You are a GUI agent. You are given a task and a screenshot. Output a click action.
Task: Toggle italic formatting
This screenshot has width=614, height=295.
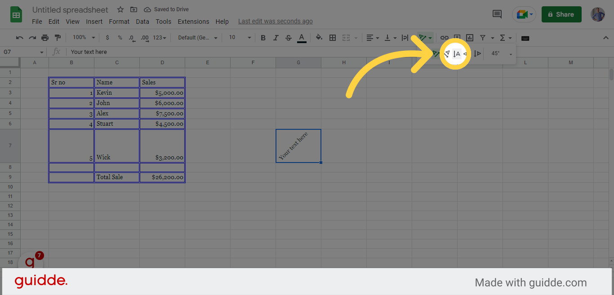click(x=276, y=38)
